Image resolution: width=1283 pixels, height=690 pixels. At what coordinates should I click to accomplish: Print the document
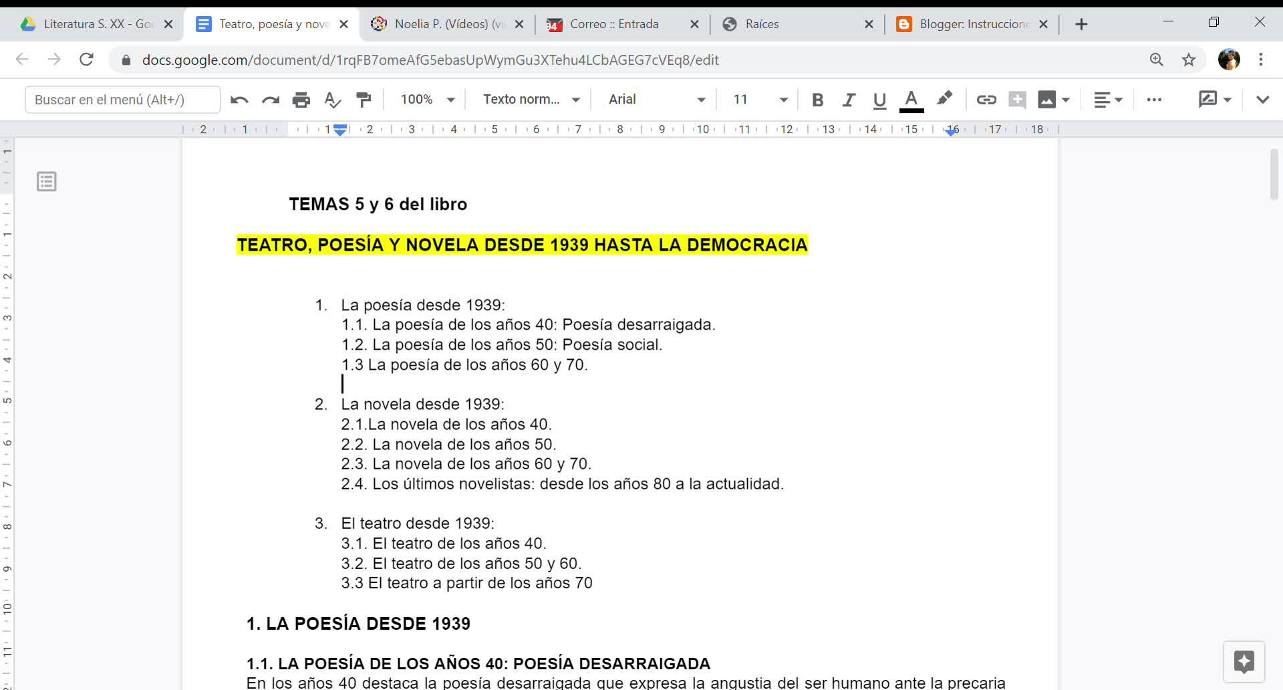tap(301, 100)
